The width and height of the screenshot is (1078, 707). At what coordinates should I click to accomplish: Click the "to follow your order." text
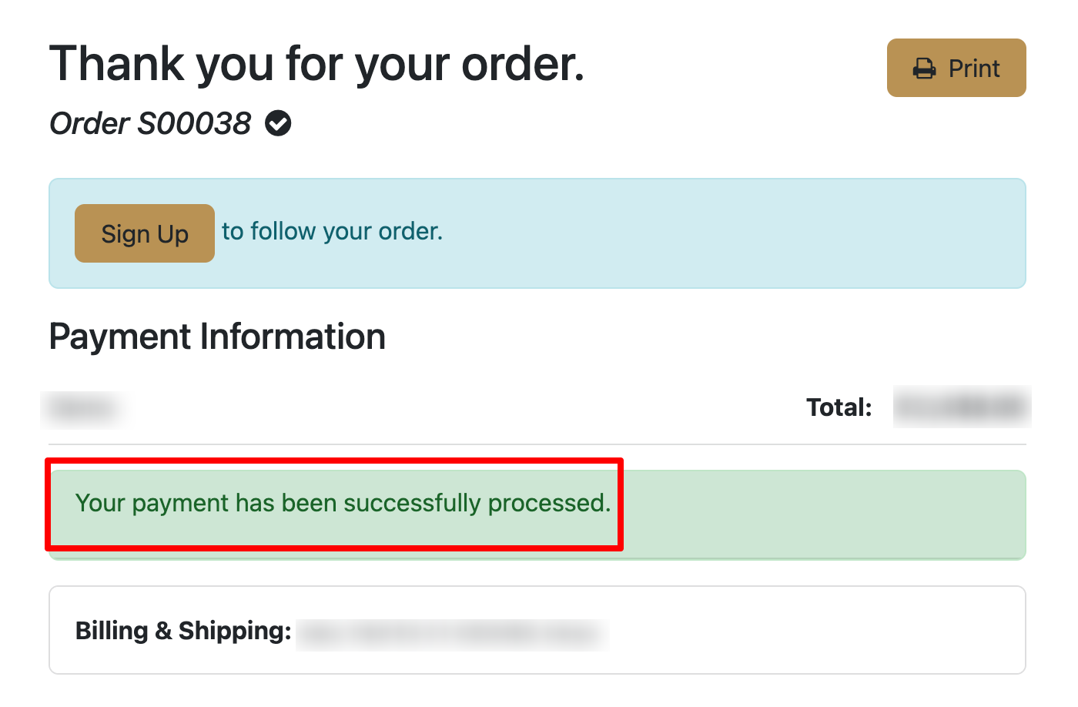coord(332,231)
